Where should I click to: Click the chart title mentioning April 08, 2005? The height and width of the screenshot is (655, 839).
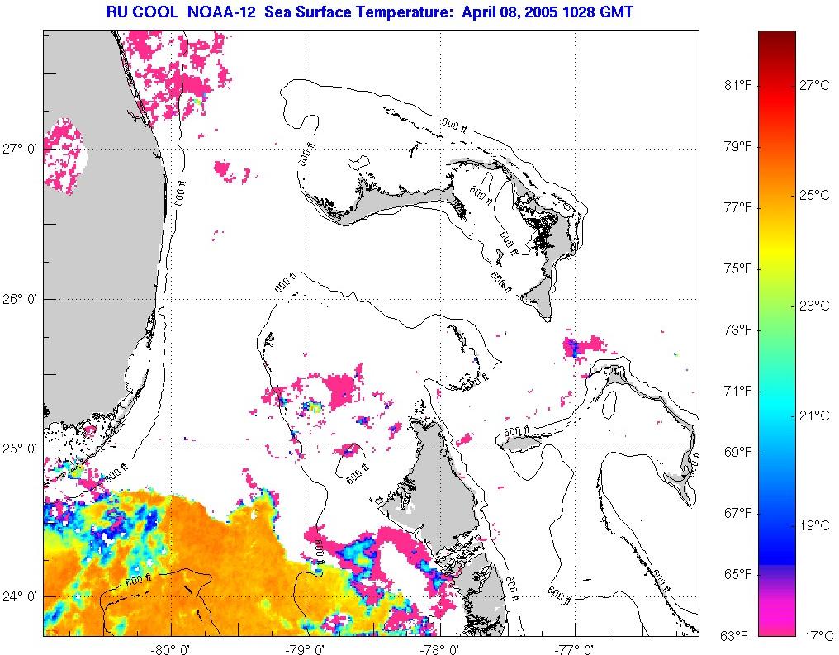[370, 12]
